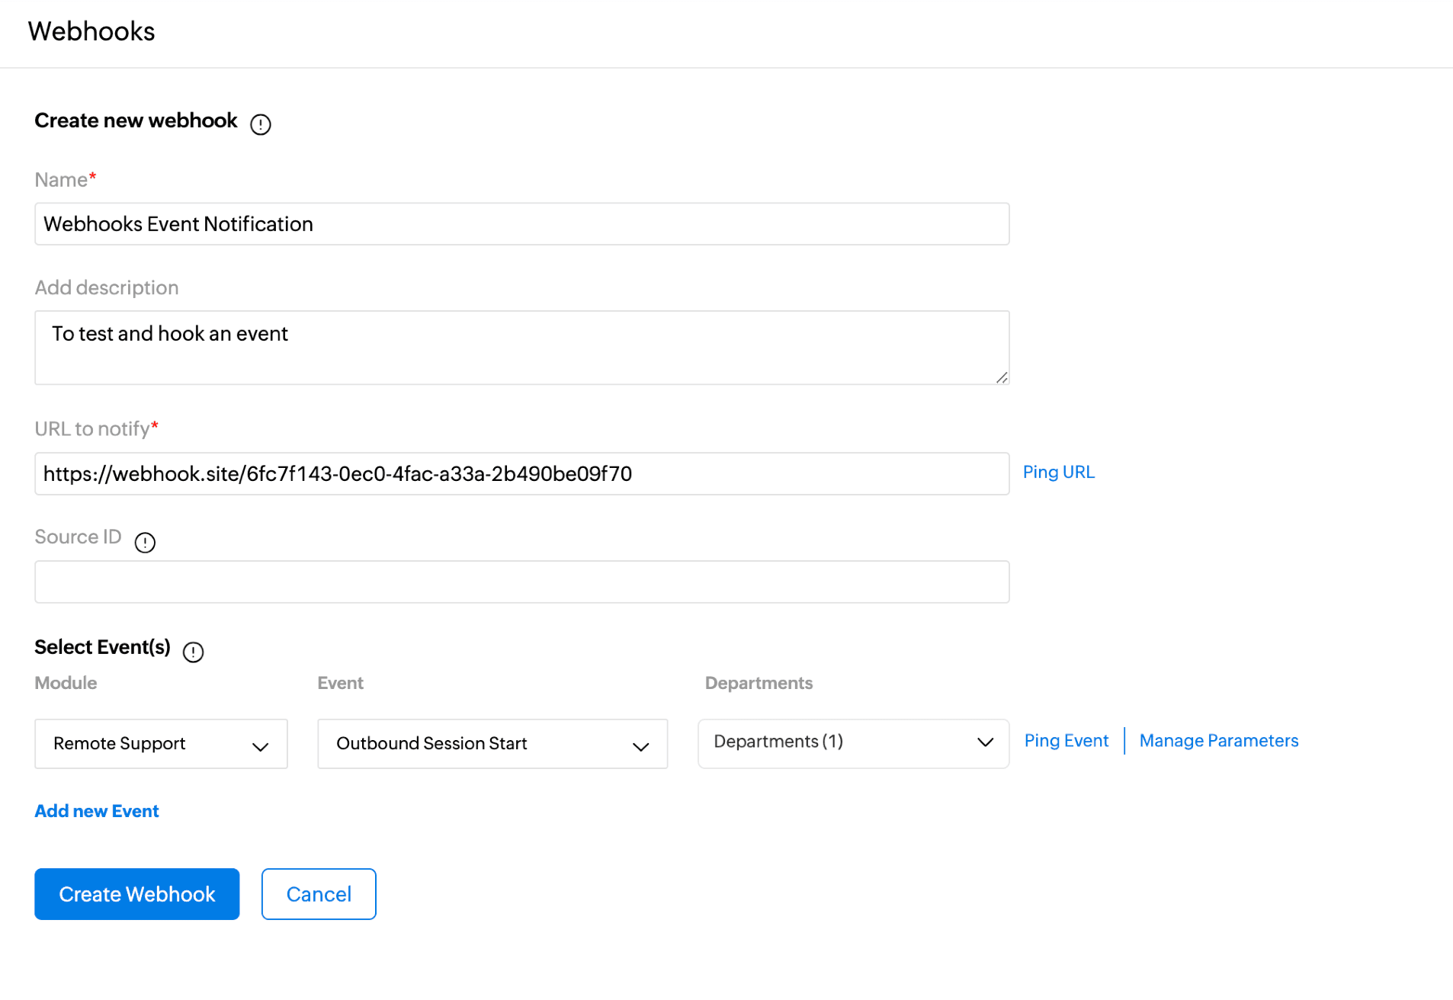
Task: Click info icon beside Create new webhook
Action: coord(261,124)
